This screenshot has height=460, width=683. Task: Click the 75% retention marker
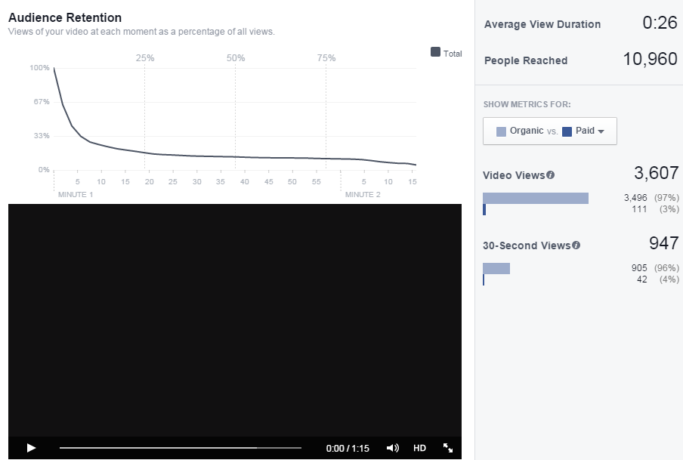click(326, 58)
